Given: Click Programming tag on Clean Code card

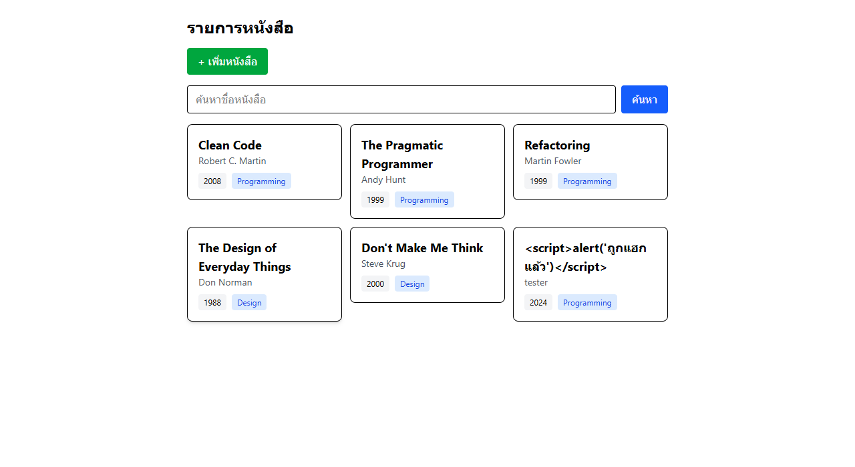Looking at the screenshot, I should [261, 181].
